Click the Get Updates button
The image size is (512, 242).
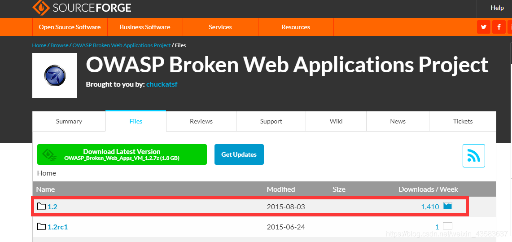(239, 154)
